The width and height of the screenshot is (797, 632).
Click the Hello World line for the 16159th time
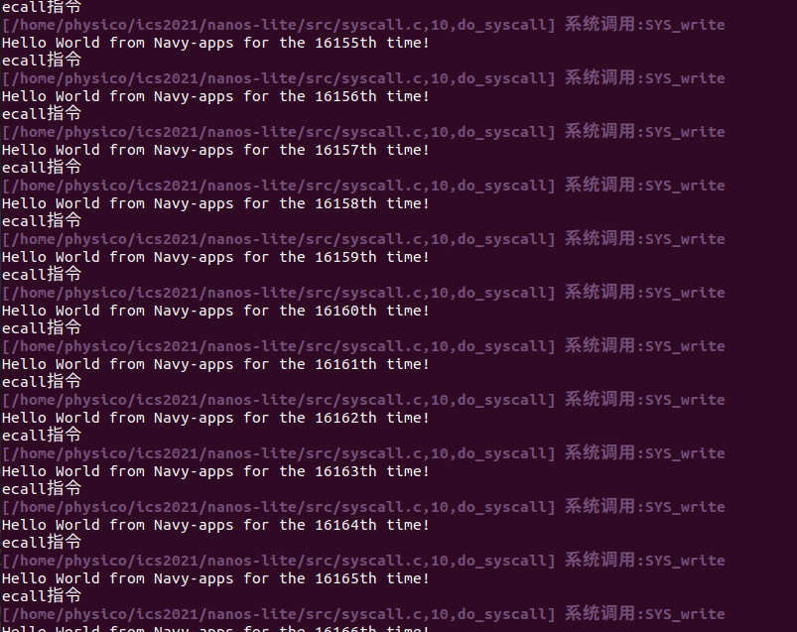[215, 258]
